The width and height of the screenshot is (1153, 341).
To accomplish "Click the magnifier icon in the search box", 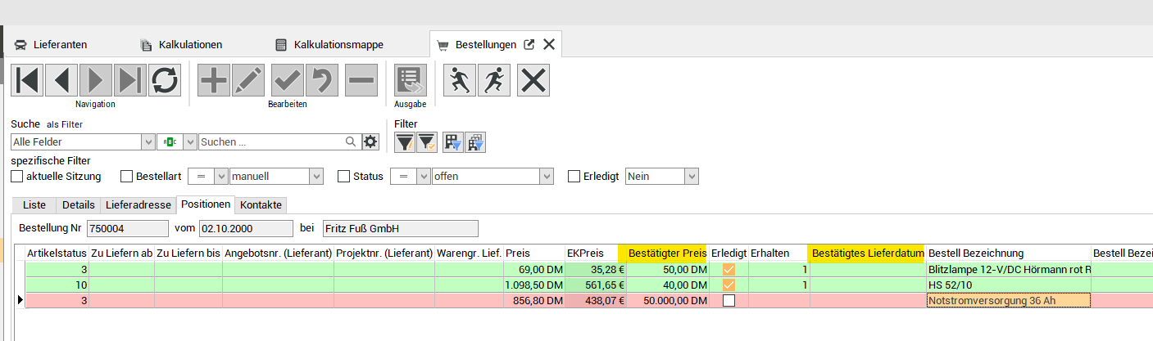I will point(352,142).
